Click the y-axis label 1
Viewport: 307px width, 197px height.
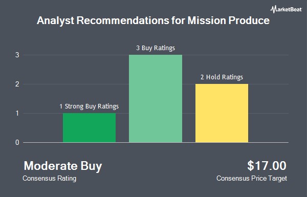coord(17,114)
